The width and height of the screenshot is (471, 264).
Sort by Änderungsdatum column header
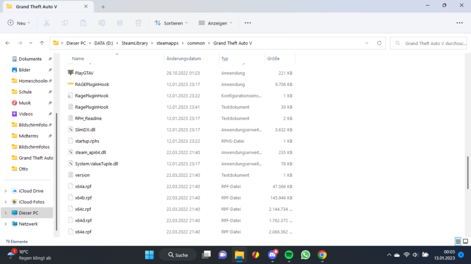click(x=184, y=58)
